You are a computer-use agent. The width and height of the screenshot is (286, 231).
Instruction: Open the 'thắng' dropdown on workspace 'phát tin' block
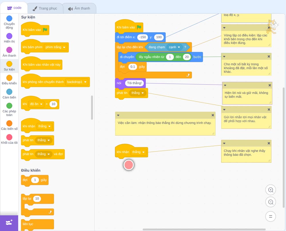138,93
